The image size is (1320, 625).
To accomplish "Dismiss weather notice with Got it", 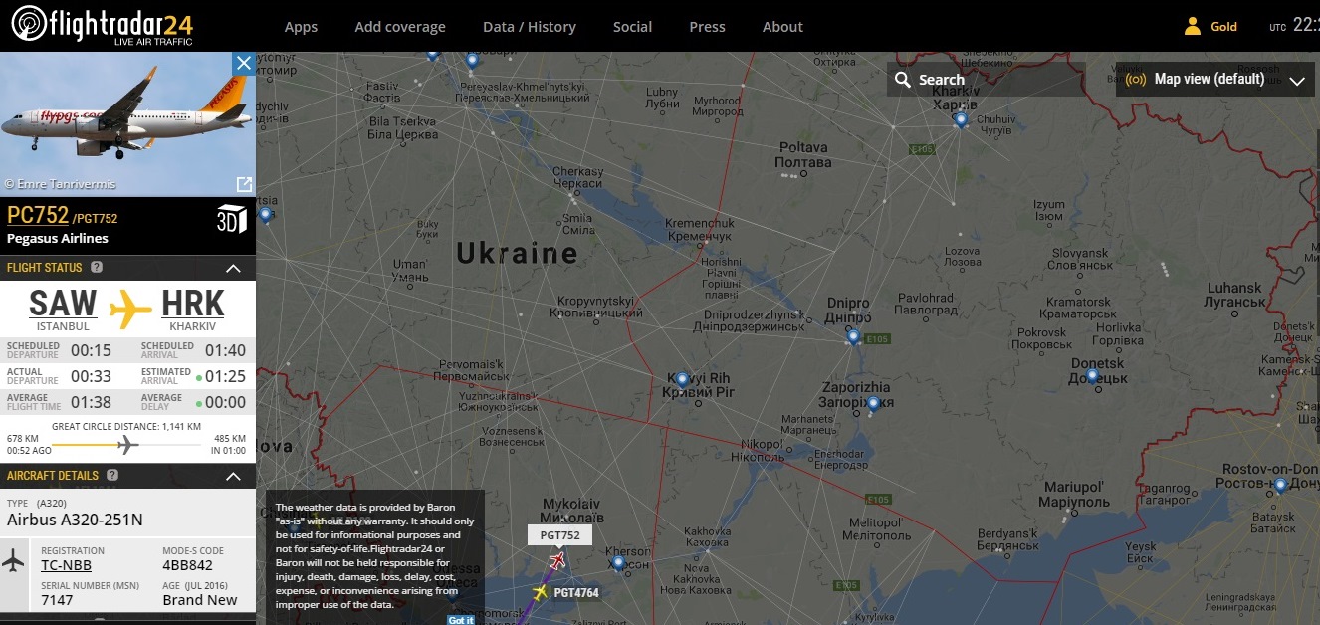I will click(461, 620).
